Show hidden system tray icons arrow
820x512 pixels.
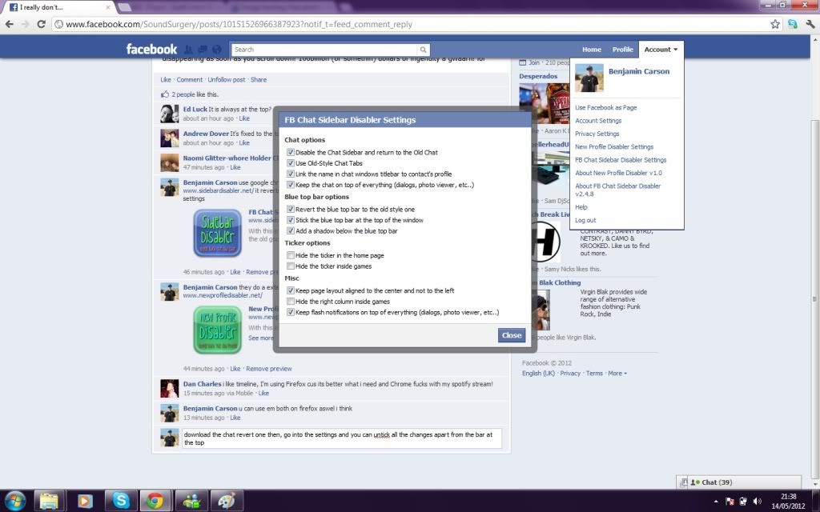coord(715,502)
